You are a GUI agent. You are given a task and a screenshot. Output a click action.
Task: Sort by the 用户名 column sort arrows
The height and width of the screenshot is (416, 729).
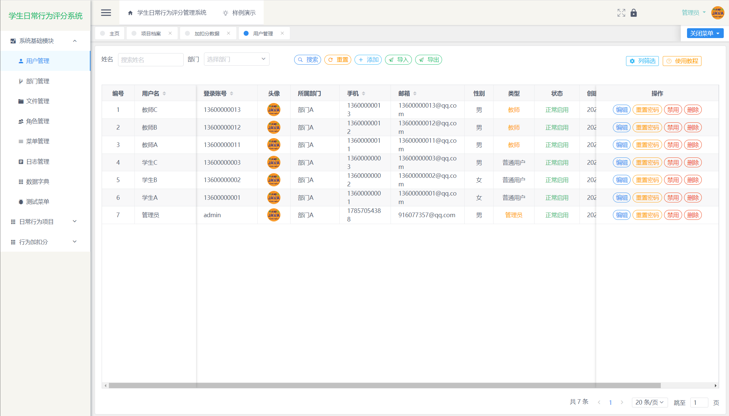point(164,94)
